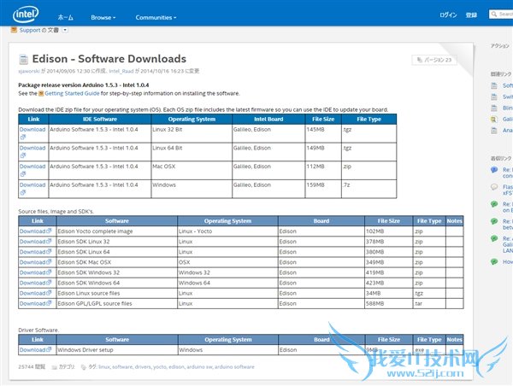Click ログイン in the top bar
Image resolution: width=513 pixels, height=386 pixels.
point(448,15)
